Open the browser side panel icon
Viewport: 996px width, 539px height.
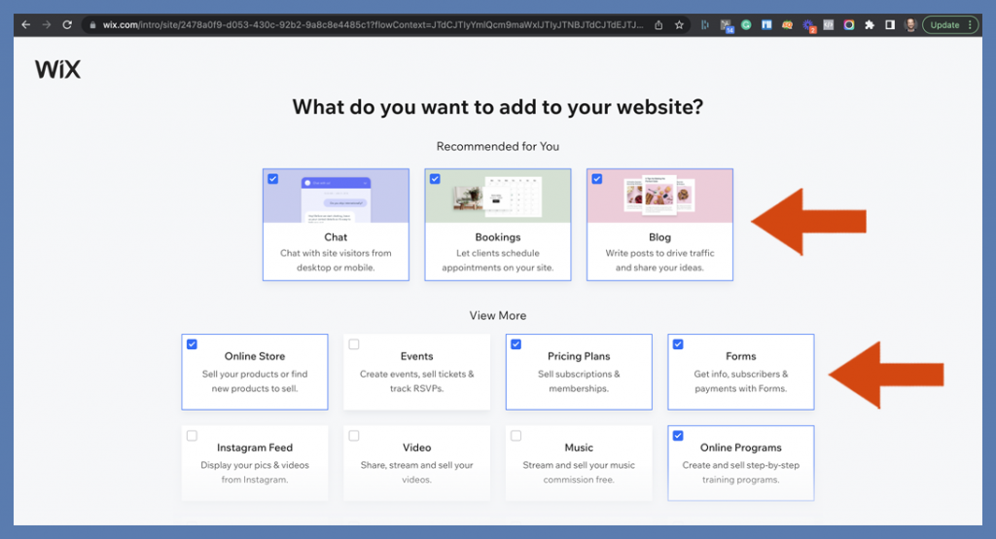click(890, 24)
